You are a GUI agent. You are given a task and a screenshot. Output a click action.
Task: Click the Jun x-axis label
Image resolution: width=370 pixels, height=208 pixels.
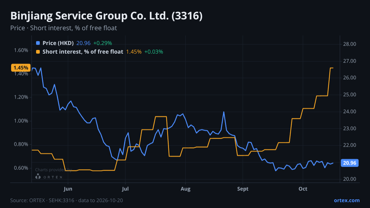tap(68, 189)
